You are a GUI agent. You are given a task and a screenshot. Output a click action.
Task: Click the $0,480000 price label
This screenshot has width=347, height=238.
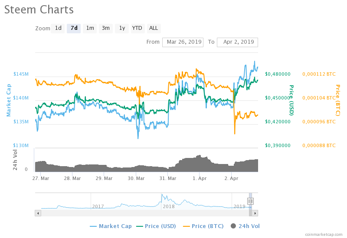click(x=278, y=74)
